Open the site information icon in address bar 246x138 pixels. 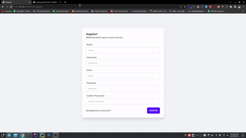[16, 7]
